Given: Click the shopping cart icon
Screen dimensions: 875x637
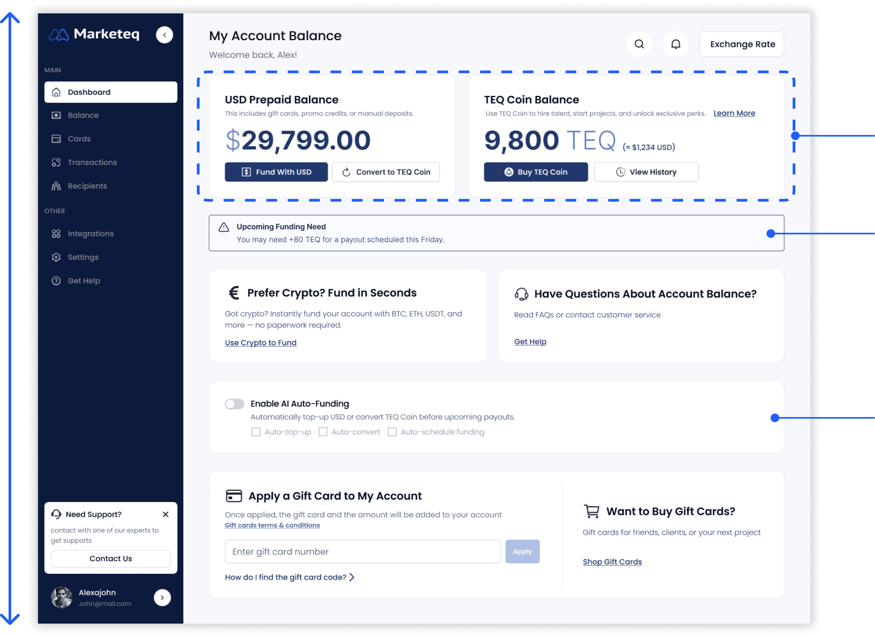Looking at the screenshot, I should tap(591, 511).
